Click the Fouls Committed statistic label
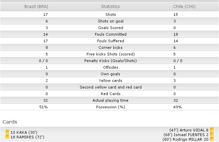Image resolution: width=219 pixels, height=142 pixels. pyautogui.click(x=111, y=34)
